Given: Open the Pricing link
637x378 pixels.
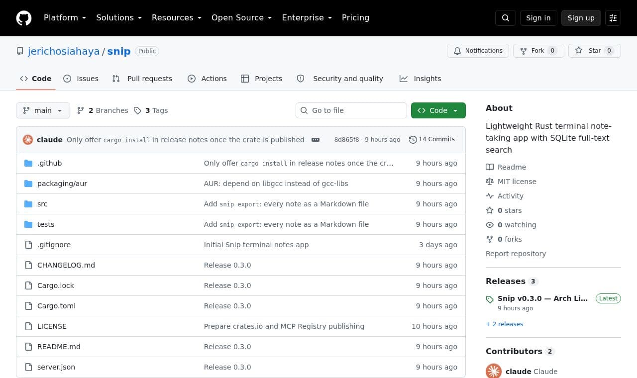Looking at the screenshot, I should 355,17.
